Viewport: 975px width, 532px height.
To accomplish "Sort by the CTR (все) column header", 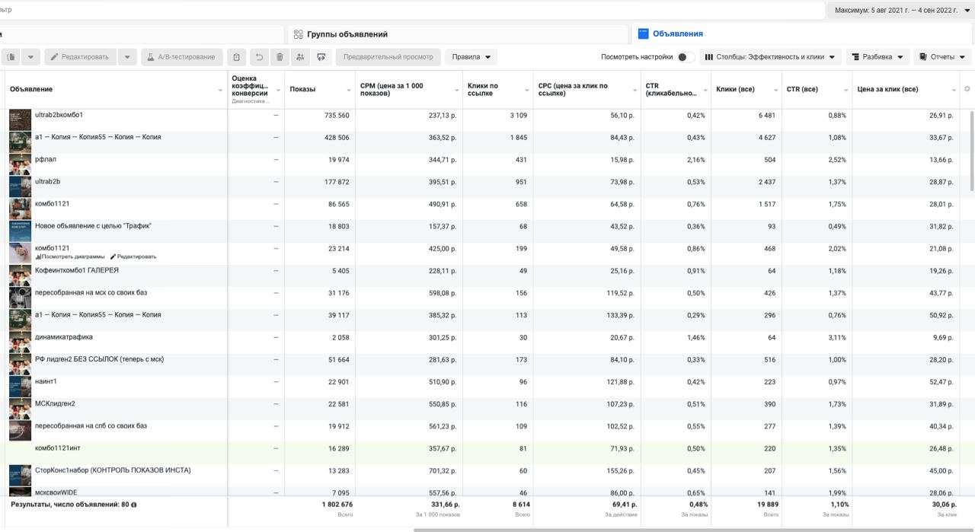I will click(817, 89).
